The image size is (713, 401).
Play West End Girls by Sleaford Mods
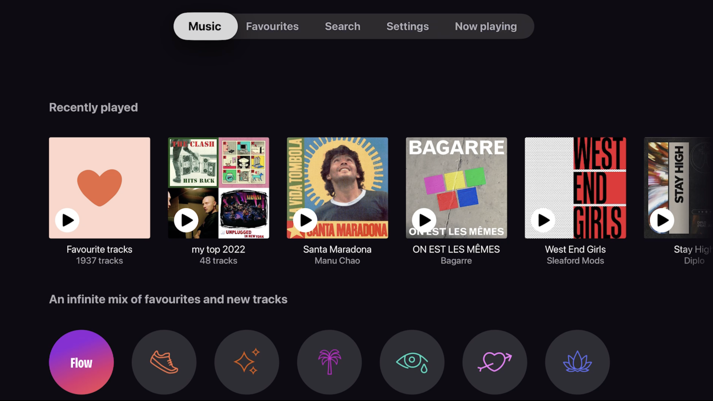[x=543, y=220]
